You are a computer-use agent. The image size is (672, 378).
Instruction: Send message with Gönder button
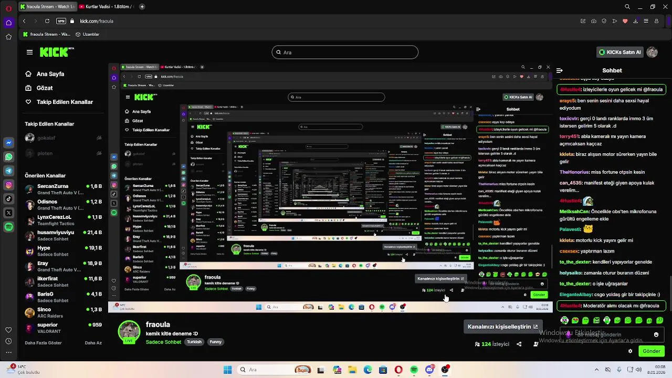point(652,351)
